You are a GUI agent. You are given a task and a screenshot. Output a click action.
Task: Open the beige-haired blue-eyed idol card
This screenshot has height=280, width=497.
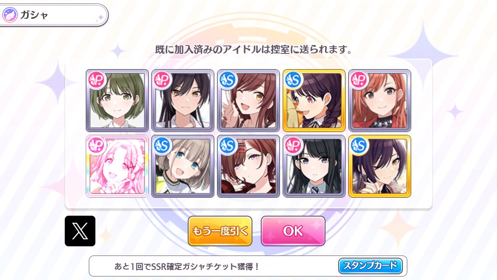pyautogui.click(x=183, y=166)
